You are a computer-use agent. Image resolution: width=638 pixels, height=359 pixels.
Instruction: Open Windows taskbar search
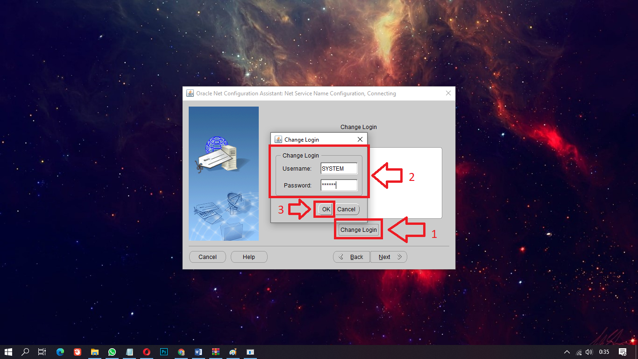point(26,352)
